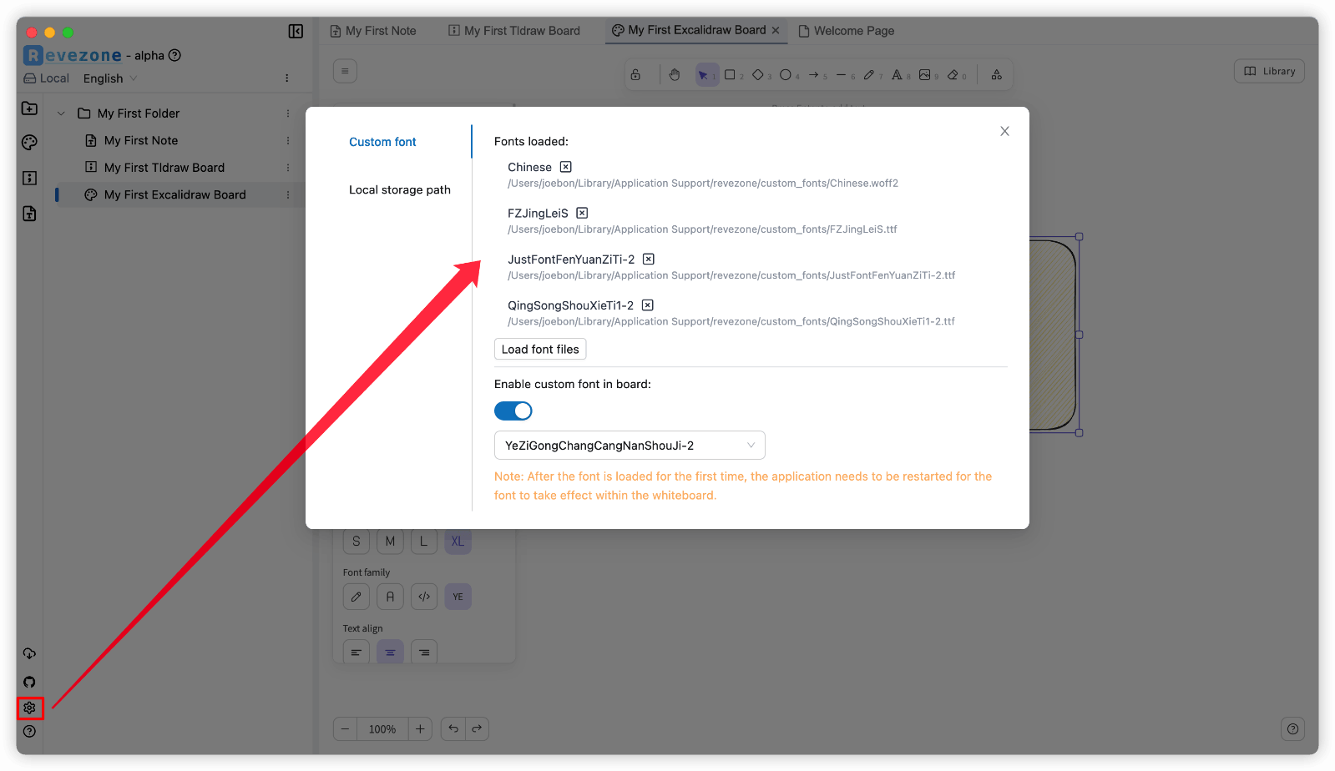
Task: Open My First Tldraw Board in file tree
Action: [x=164, y=168]
